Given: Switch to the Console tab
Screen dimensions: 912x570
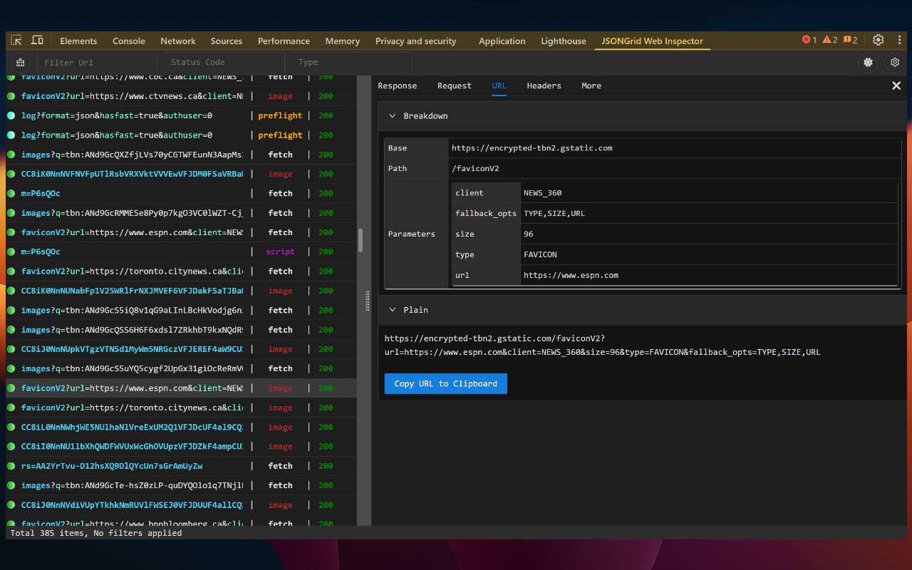Looking at the screenshot, I should 128,41.
